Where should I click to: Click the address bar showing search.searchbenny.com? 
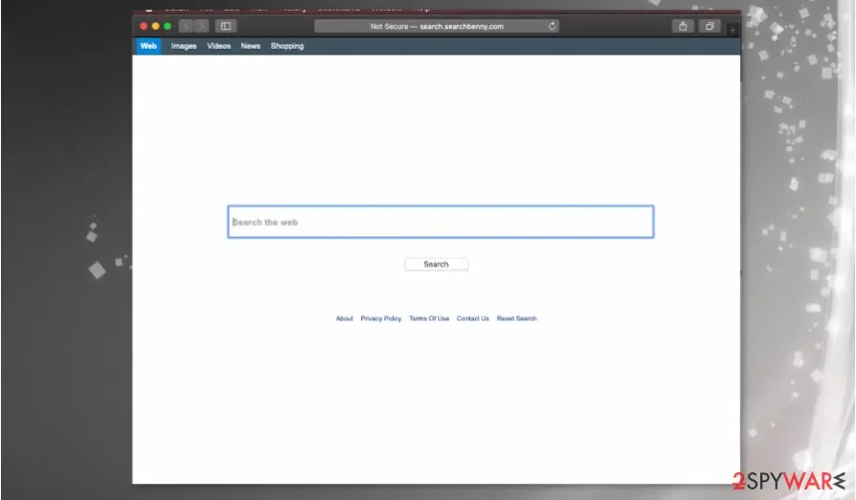tap(437, 26)
